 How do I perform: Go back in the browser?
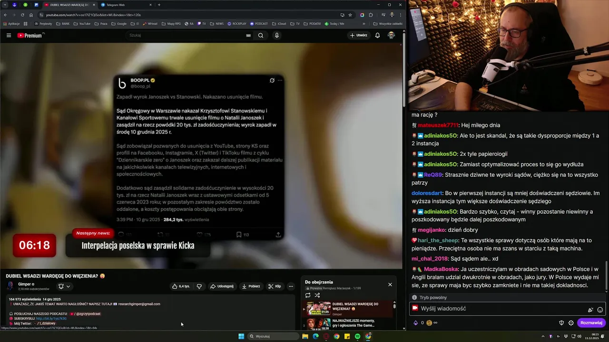[x=5, y=15]
